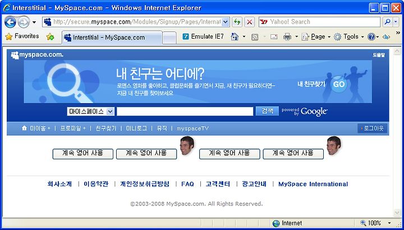Expand the Home button dropdown arrow
The height and width of the screenshot is (230, 404).
(244, 37)
